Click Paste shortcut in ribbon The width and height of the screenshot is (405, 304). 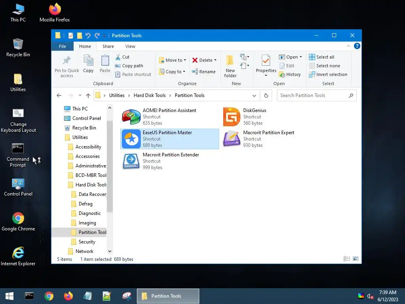point(133,74)
